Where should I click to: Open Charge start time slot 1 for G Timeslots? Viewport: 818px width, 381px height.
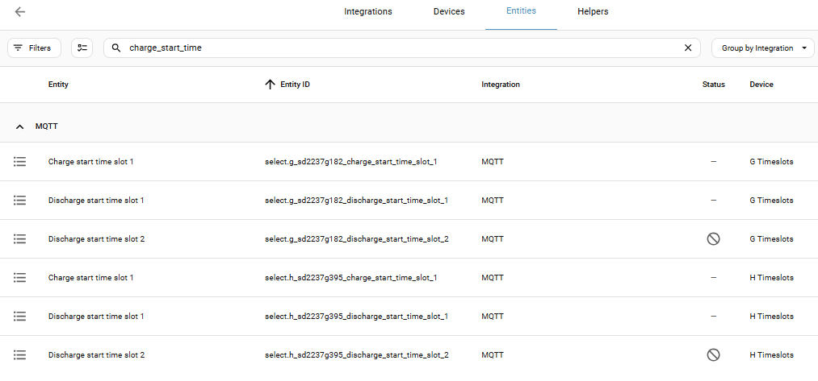(x=90, y=162)
